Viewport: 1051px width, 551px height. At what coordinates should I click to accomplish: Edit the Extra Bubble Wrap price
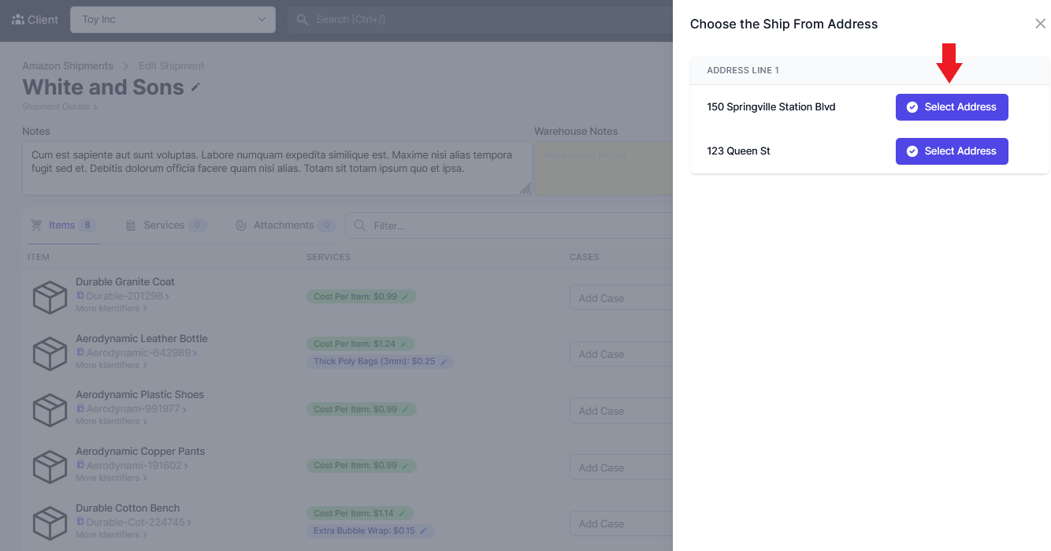tap(423, 531)
